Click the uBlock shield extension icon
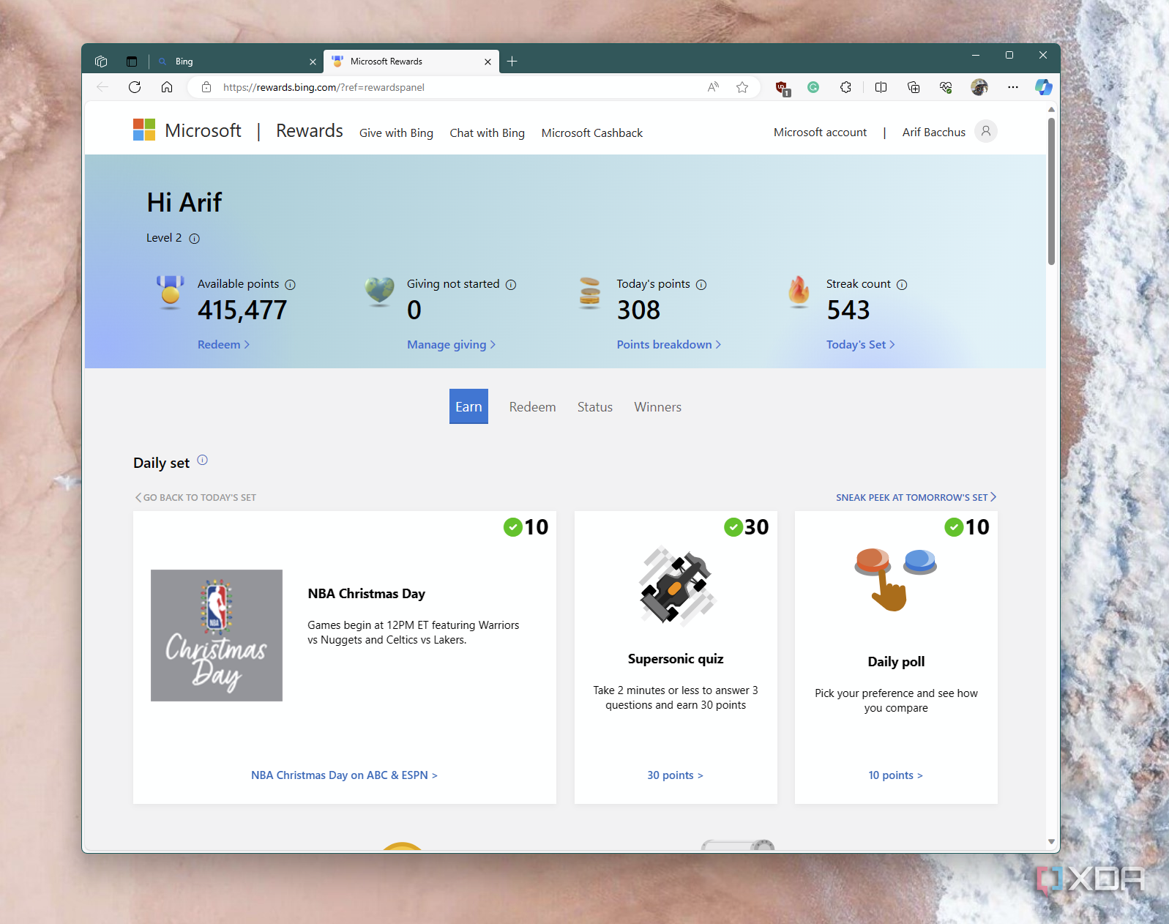Viewport: 1169px width, 924px height. (x=782, y=88)
